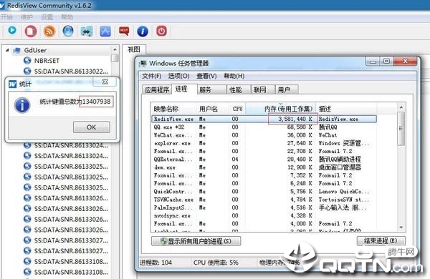
Task: Click the server transfer arrows toolbar icon
Action: click(87, 31)
